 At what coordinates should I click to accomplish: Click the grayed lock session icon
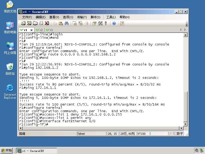[122, 23]
